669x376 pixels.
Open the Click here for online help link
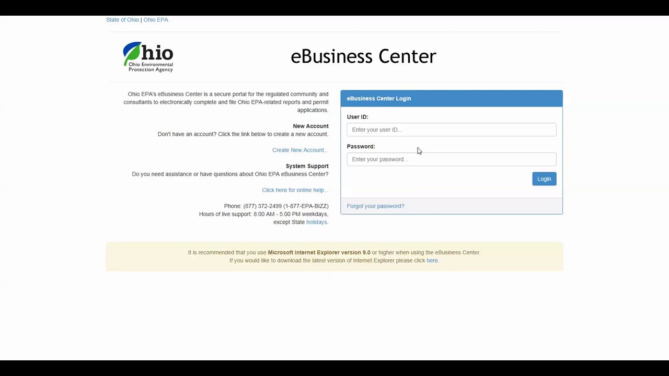pyautogui.click(x=295, y=190)
